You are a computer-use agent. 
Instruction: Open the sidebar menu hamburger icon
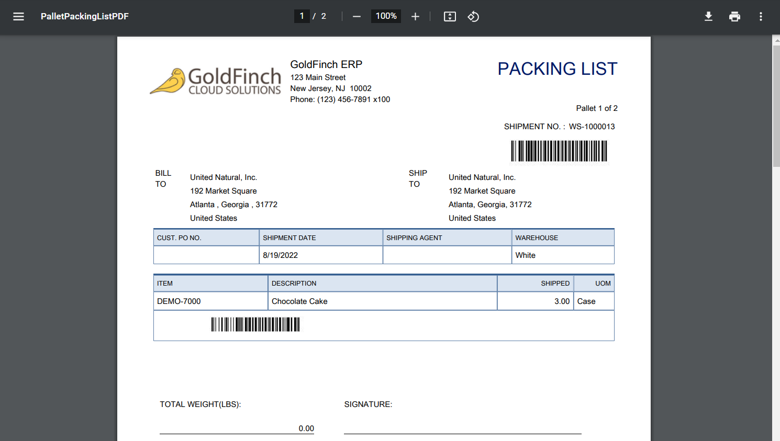[19, 16]
